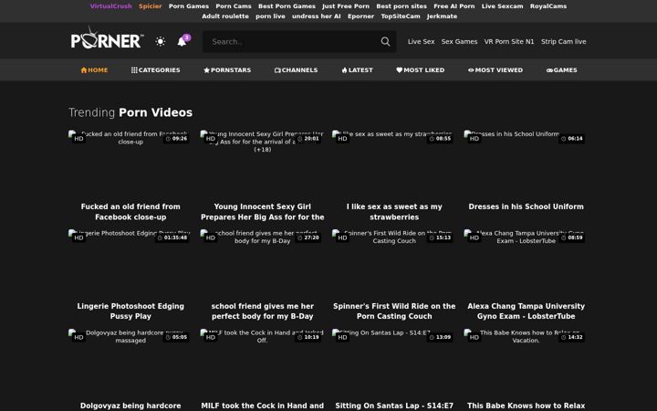The image size is (657, 411).
Task: Click the VR Porn Site N1 link
Action: pyautogui.click(x=509, y=41)
